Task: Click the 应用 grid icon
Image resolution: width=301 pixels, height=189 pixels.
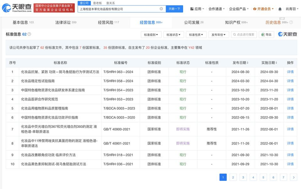Action: tap(191, 9)
